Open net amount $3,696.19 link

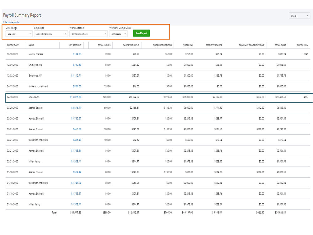[76, 108]
